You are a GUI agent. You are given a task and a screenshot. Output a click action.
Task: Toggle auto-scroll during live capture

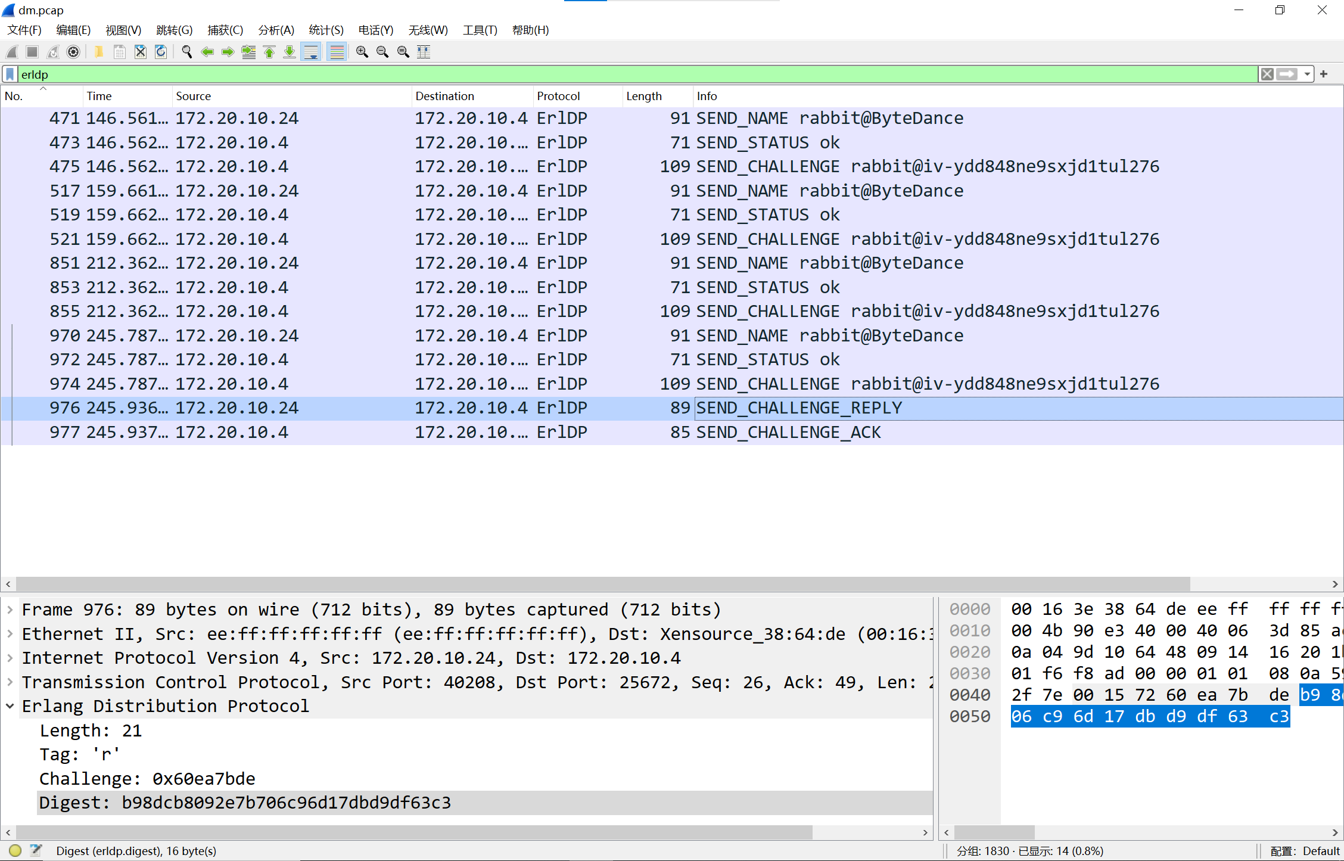click(311, 52)
